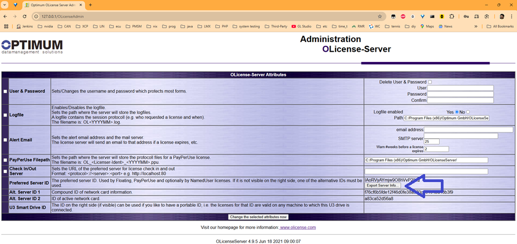Click the alert email address field

(468, 130)
